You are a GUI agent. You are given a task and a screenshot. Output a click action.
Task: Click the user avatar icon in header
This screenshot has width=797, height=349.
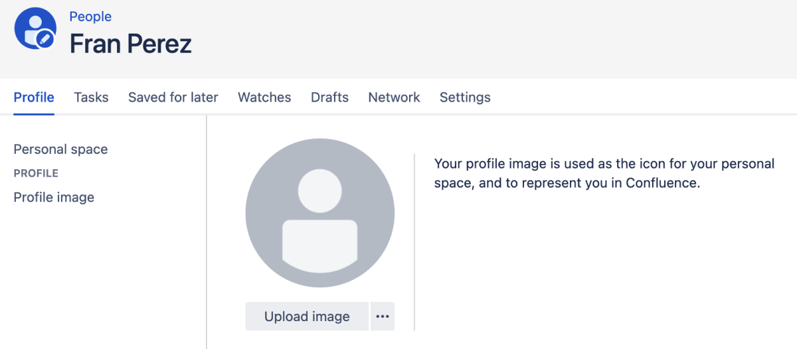(33, 27)
